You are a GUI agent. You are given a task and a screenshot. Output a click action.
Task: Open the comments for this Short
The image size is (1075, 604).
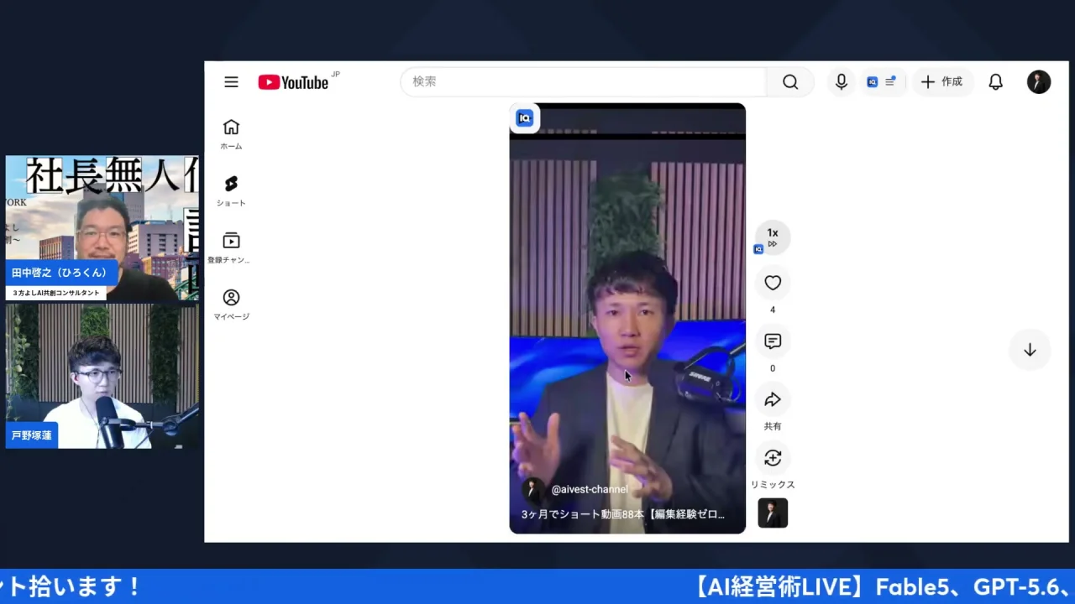tap(773, 341)
